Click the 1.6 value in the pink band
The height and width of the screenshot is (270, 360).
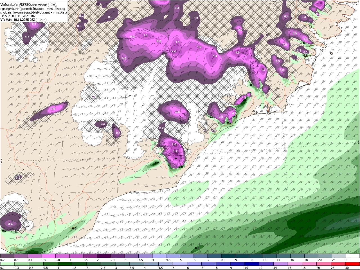(237, 52)
